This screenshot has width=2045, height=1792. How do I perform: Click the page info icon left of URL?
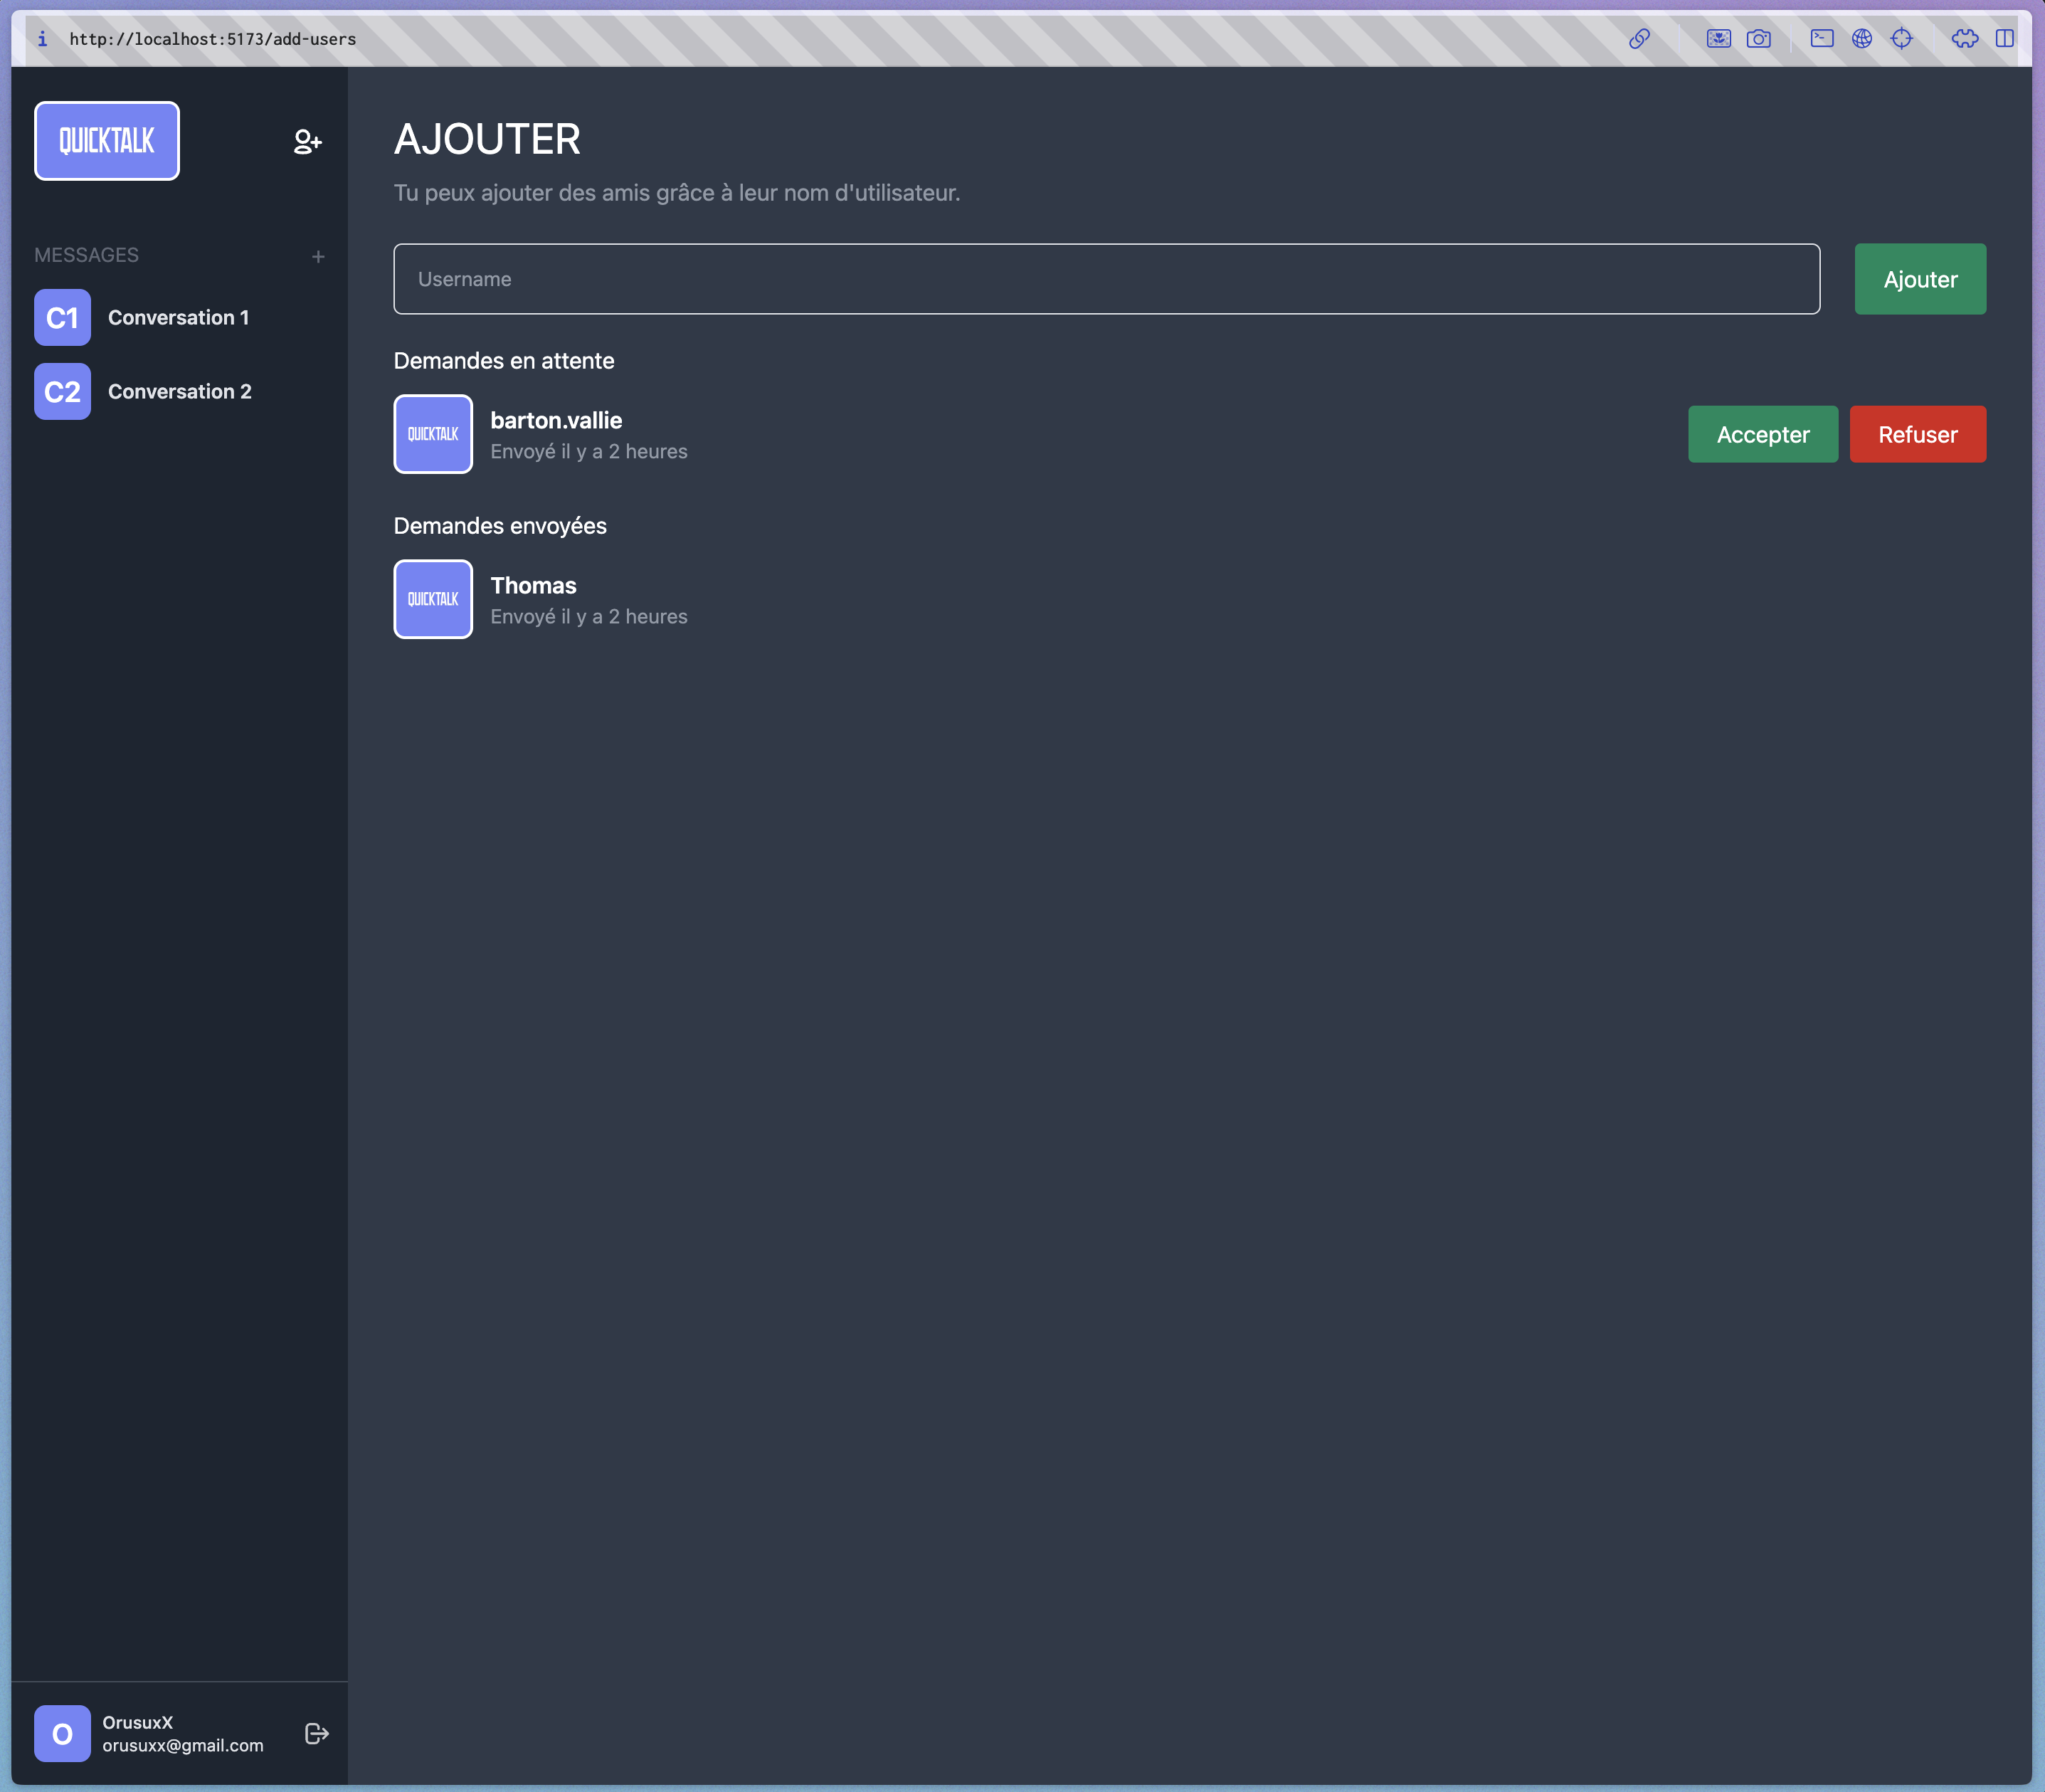click(x=42, y=39)
